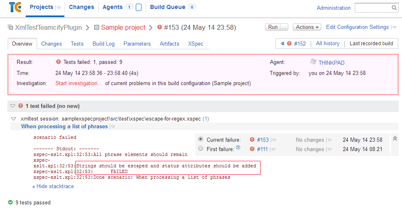The image size is (402, 215).
Task: Open test When processing a list of phrases
Action: point(64,127)
